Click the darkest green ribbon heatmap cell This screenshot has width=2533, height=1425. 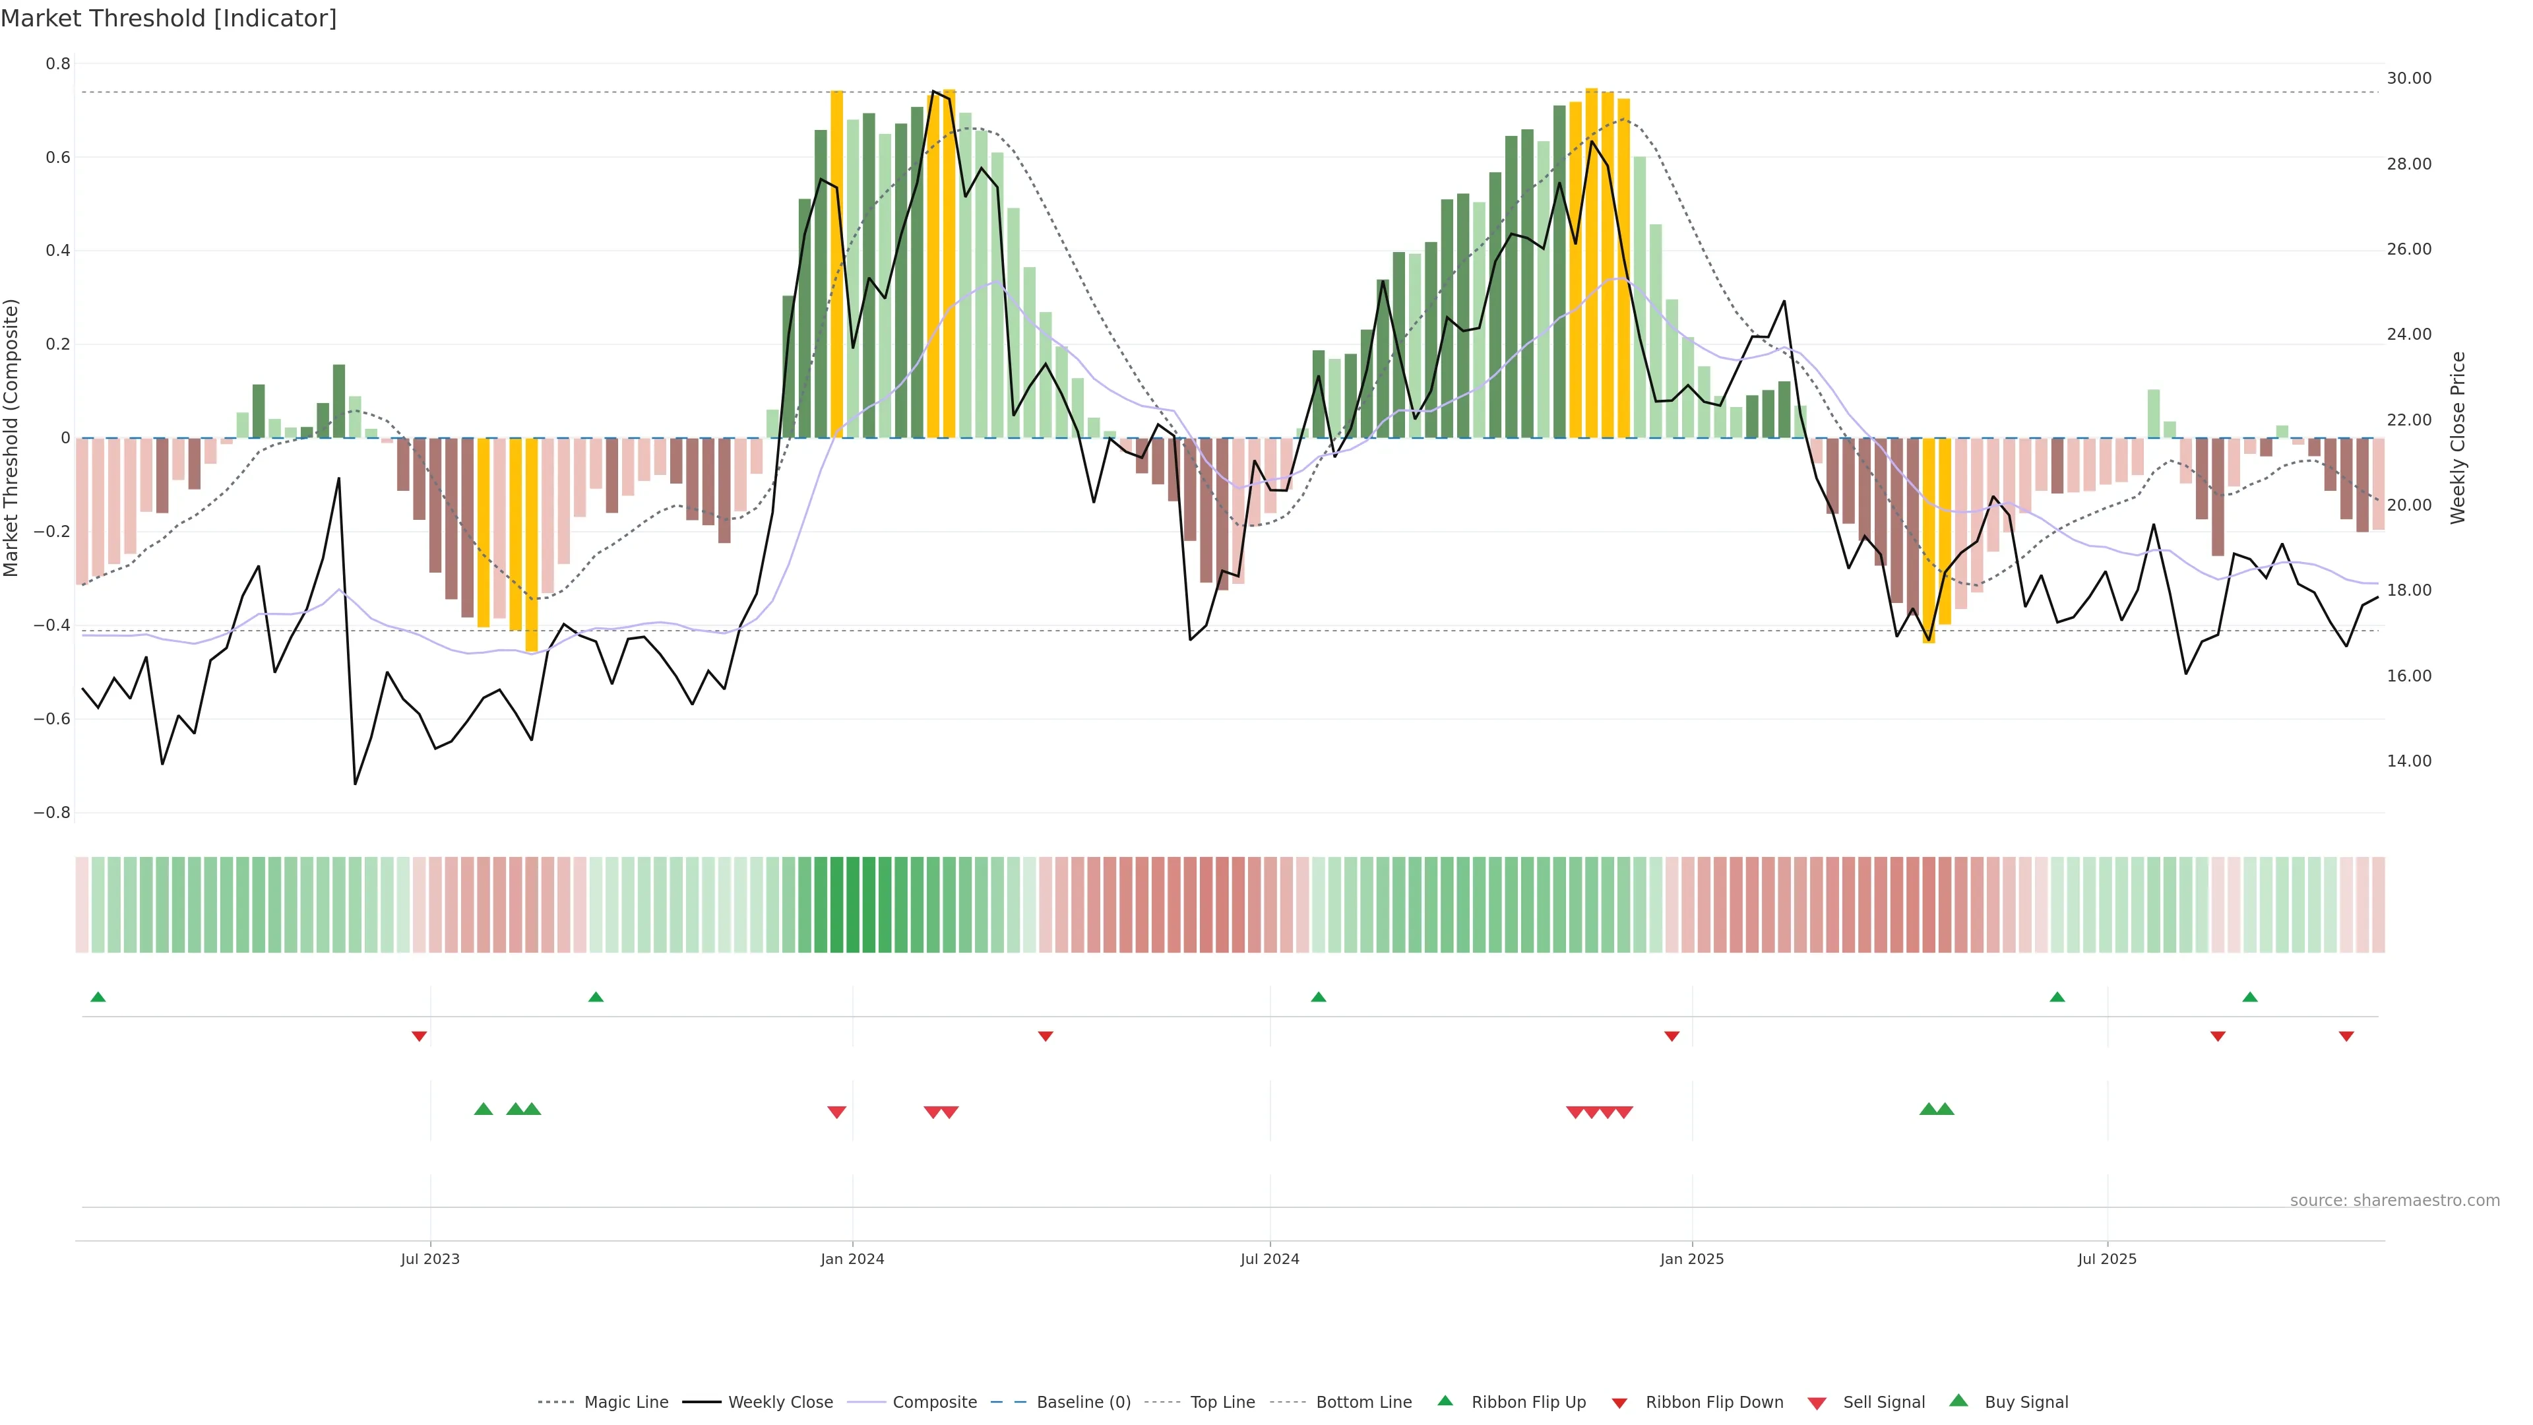(852, 904)
